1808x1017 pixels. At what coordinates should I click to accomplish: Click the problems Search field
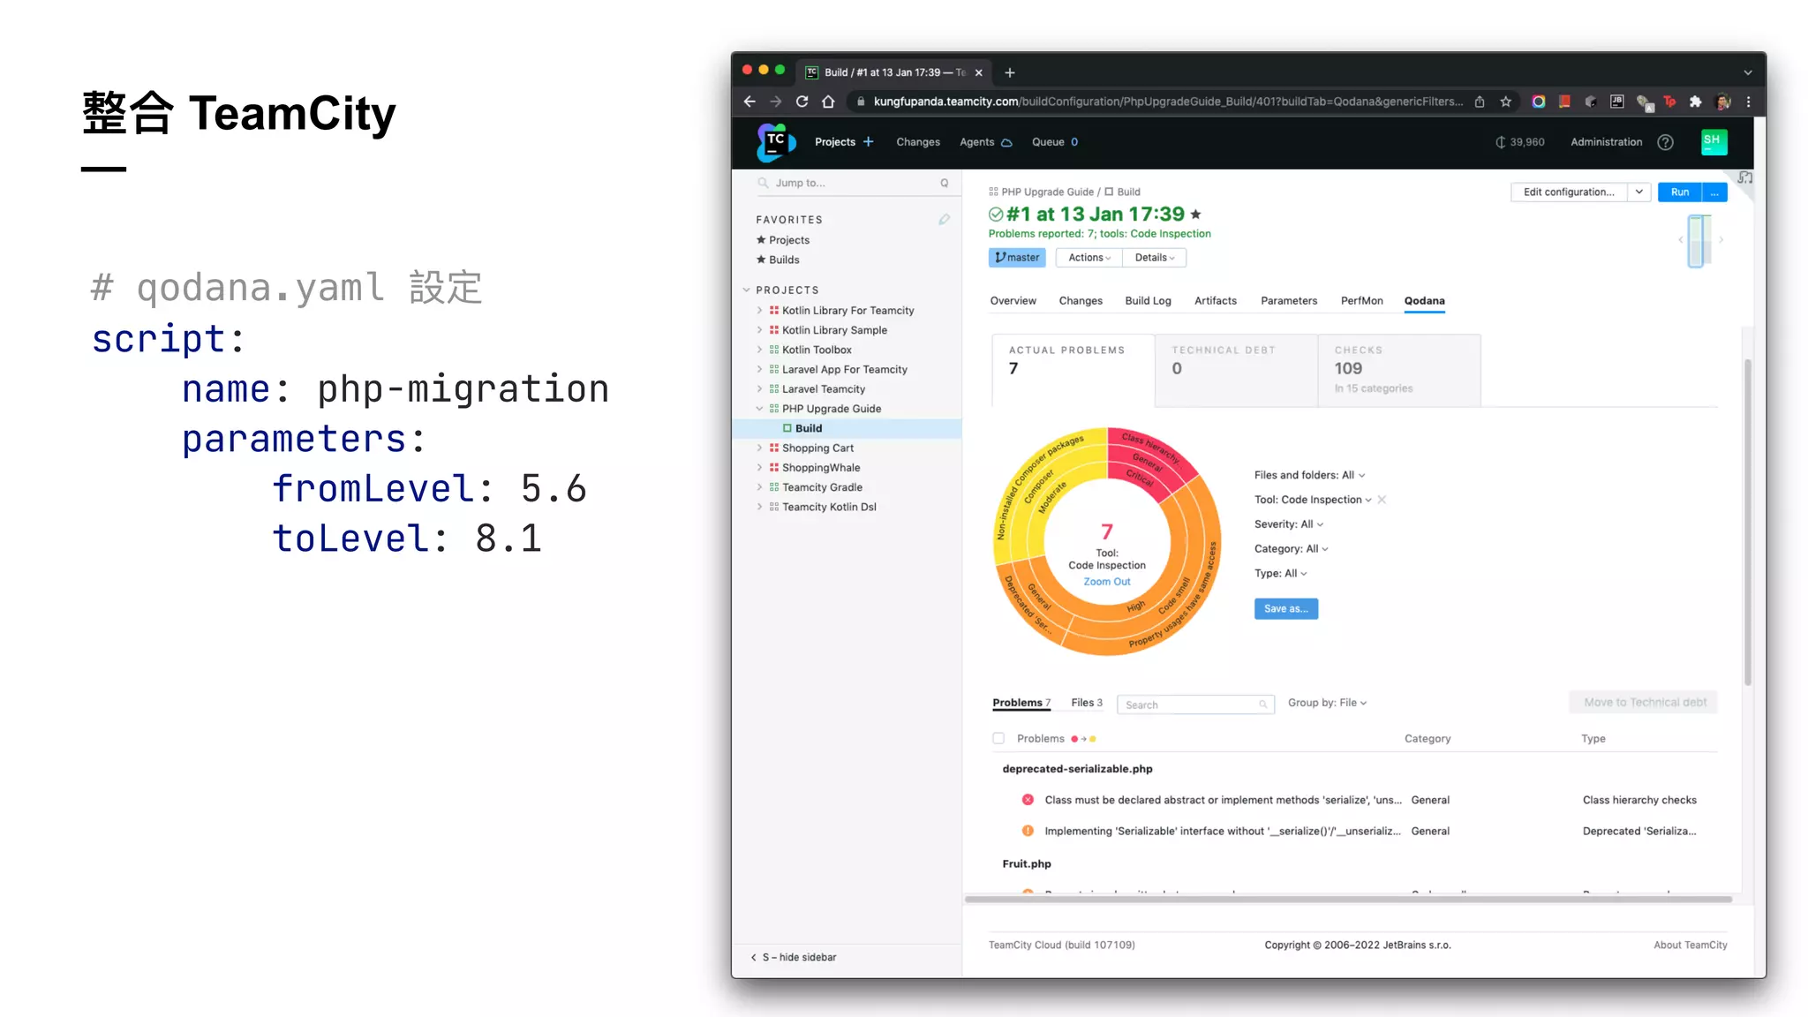[1195, 704]
